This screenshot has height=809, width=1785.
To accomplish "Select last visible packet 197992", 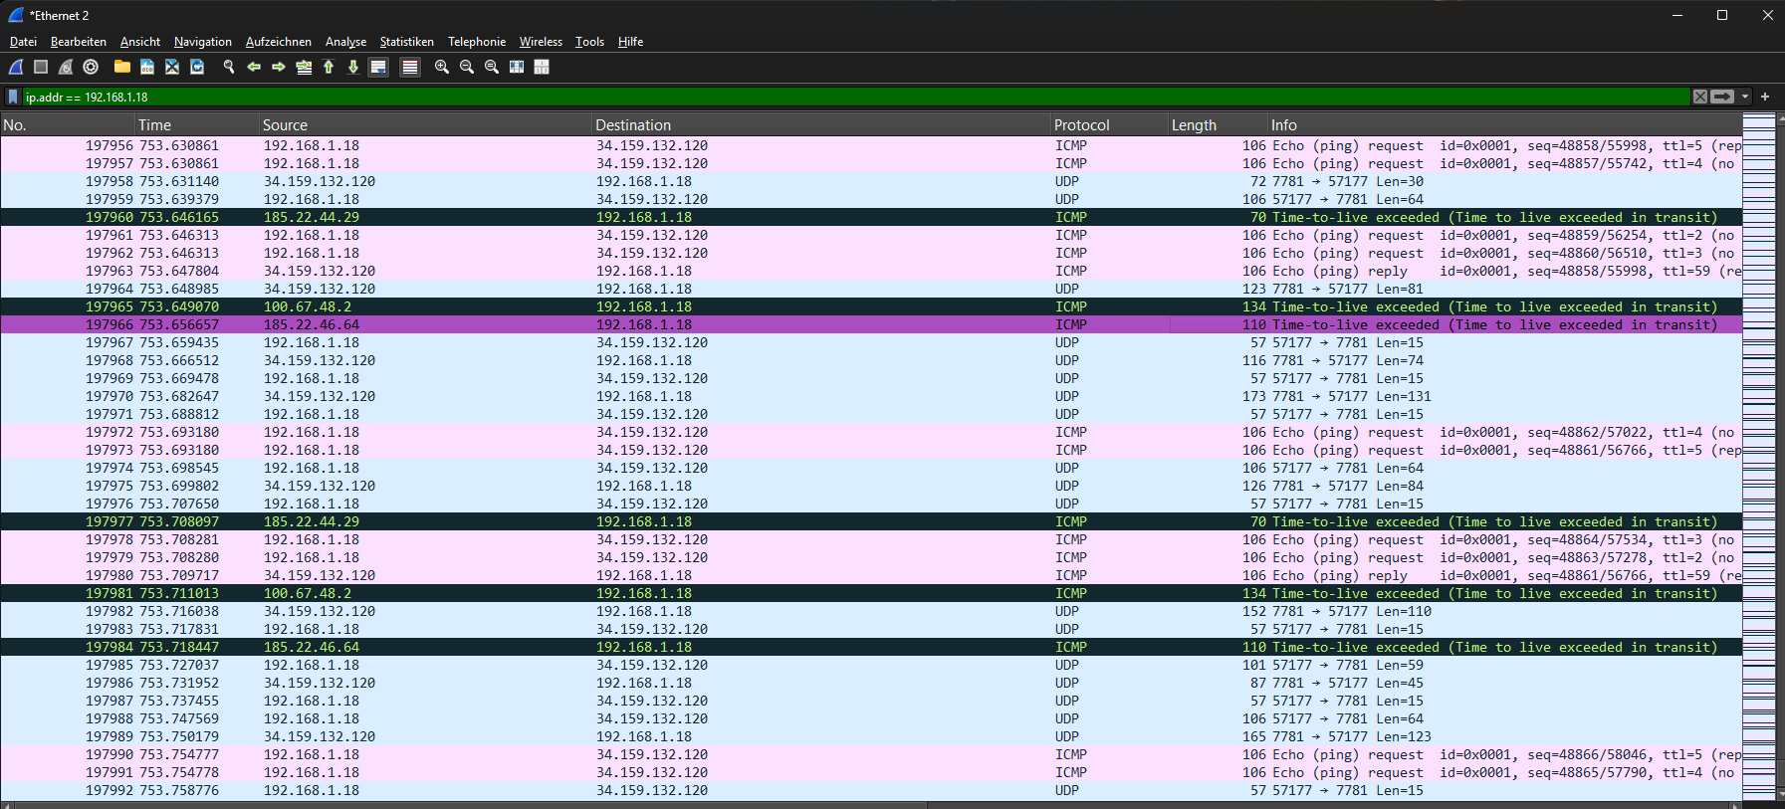I will pyautogui.click(x=871, y=790).
